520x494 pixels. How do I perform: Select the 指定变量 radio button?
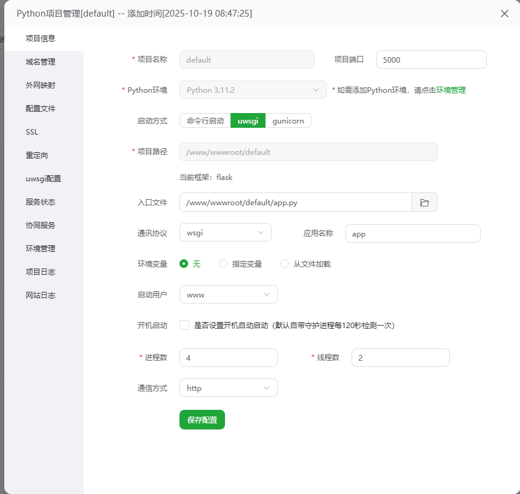coord(223,264)
